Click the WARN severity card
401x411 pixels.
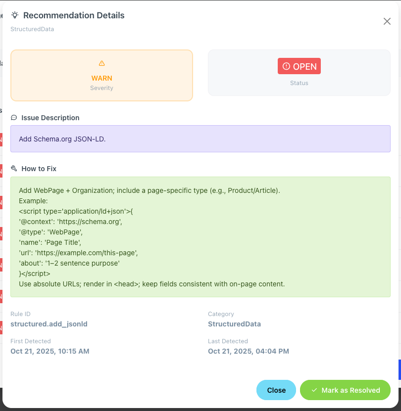coord(101,76)
